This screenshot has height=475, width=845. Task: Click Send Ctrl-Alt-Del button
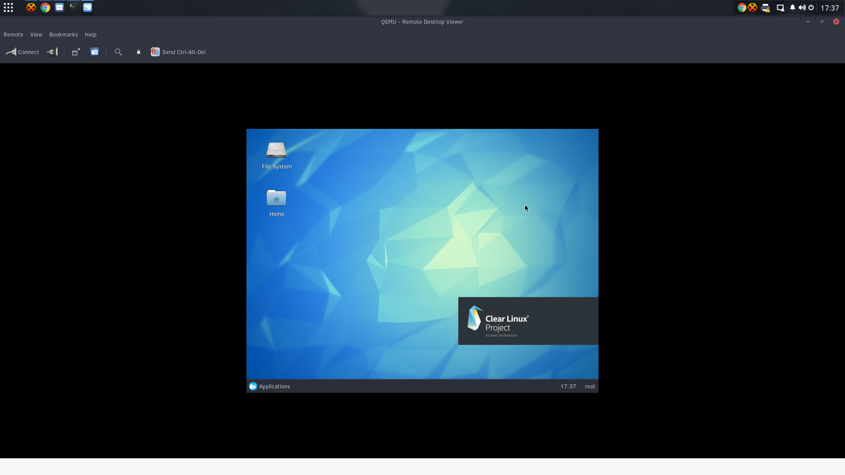point(178,52)
